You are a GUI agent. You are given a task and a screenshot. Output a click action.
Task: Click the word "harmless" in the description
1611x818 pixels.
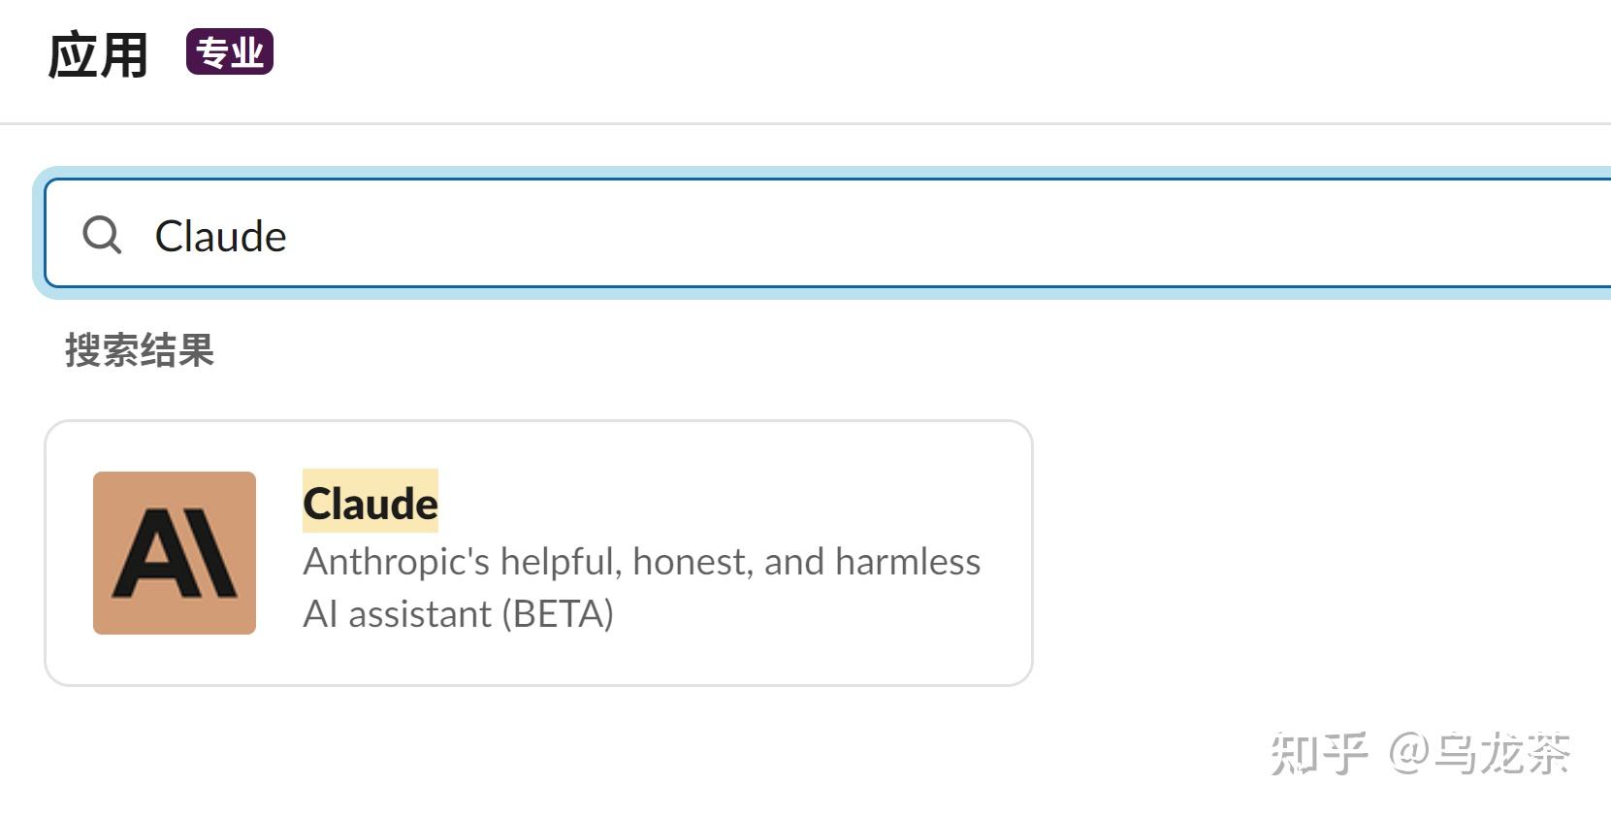[x=908, y=562]
